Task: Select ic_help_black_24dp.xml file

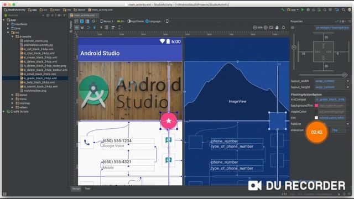Action: click(39, 82)
